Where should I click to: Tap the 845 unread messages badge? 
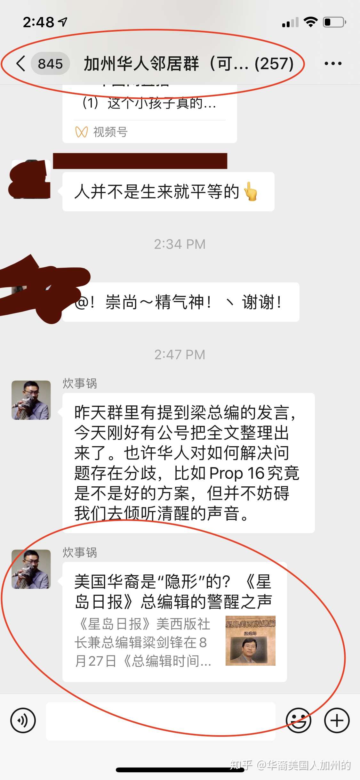pos(50,63)
